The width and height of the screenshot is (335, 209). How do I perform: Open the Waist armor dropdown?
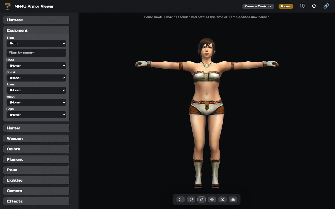click(x=36, y=102)
